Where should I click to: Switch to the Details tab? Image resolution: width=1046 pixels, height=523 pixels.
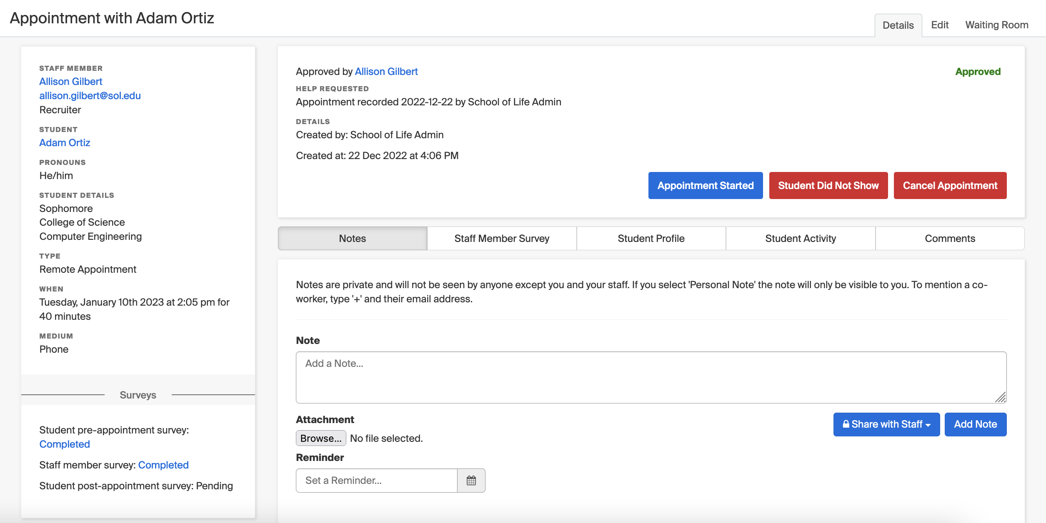point(898,25)
